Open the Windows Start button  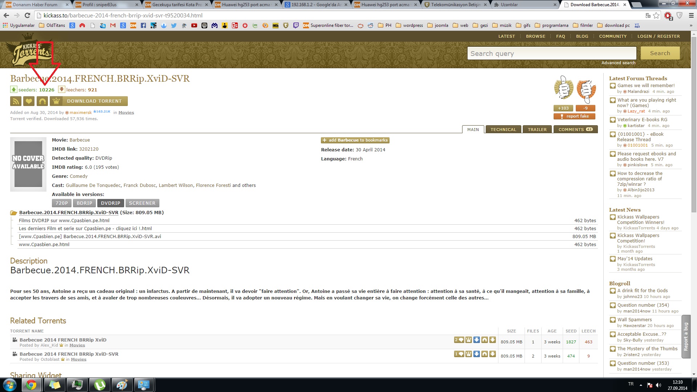click(10, 385)
